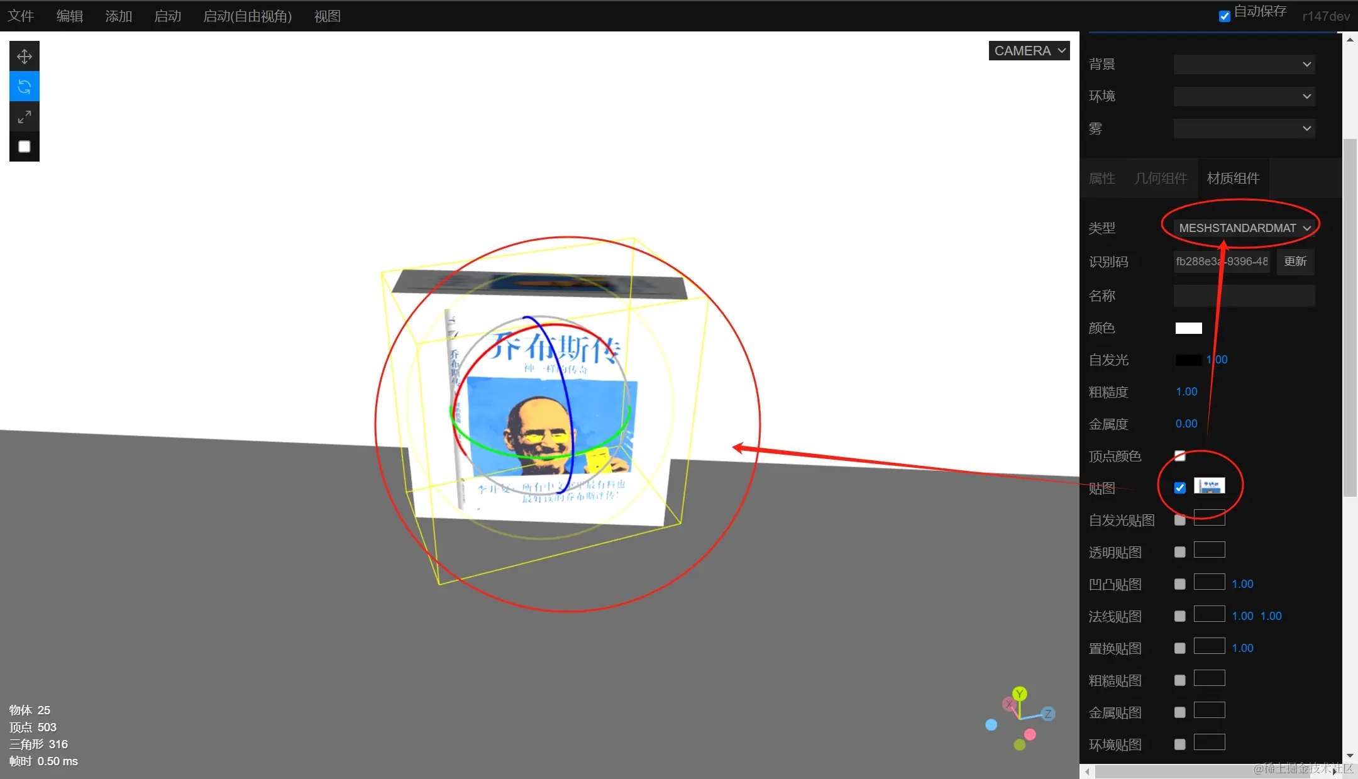Screen dimensions: 1358x779
Task: Uncheck the 贴图 map checkbox
Action: (x=1180, y=488)
